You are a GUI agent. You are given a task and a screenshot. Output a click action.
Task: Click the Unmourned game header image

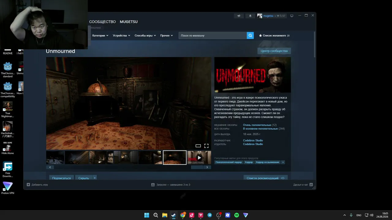(253, 75)
